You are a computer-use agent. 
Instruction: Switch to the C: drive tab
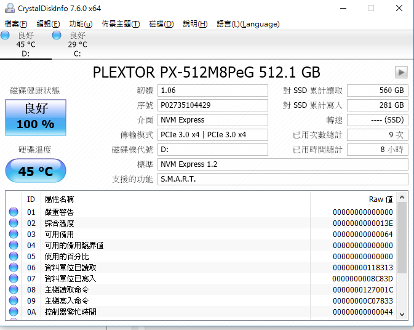point(78,44)
